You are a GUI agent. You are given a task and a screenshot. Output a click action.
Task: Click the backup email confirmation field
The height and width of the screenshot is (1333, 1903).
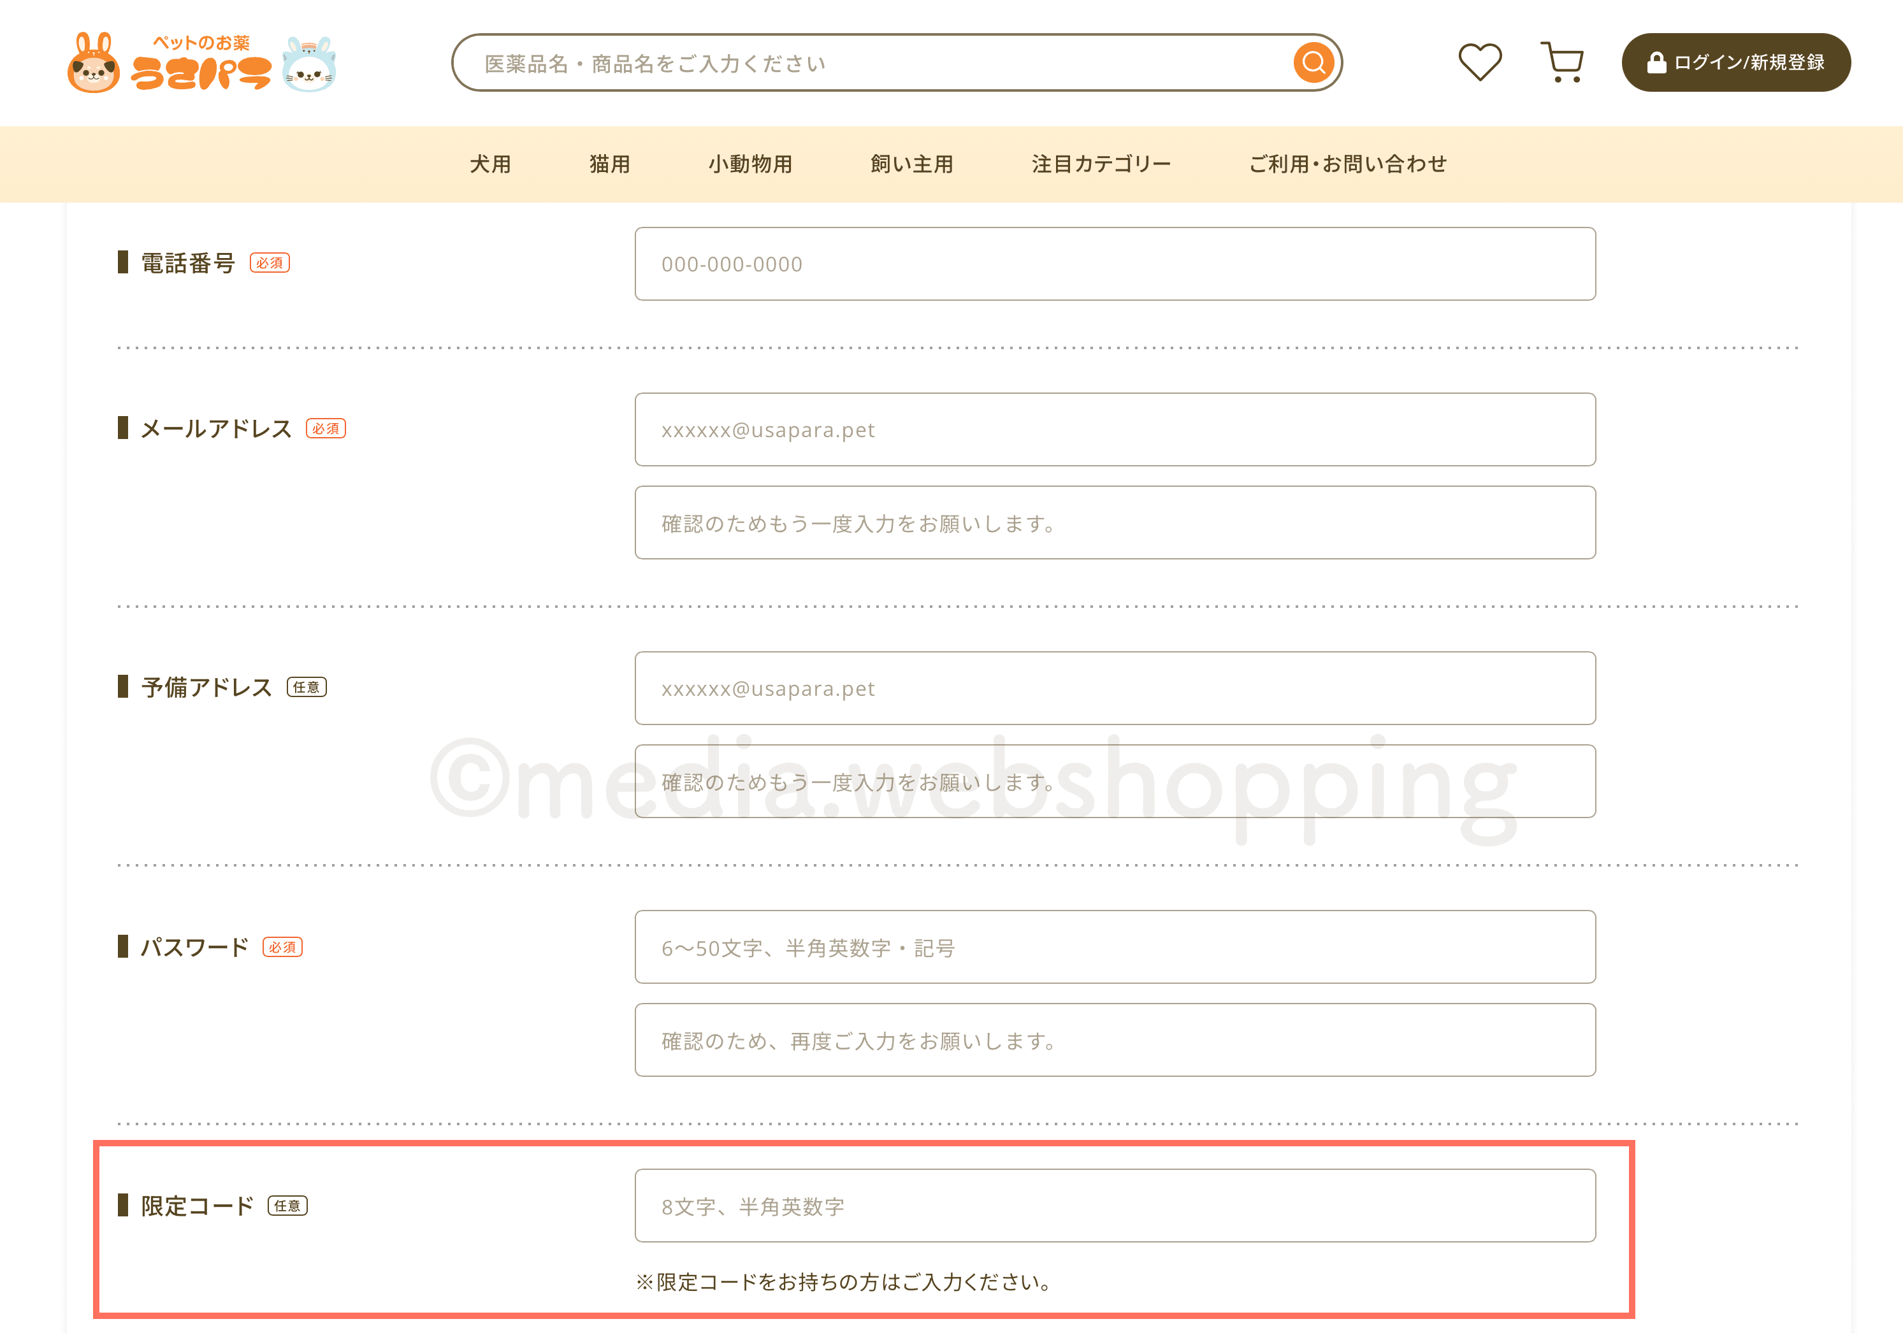point(1115,781)
